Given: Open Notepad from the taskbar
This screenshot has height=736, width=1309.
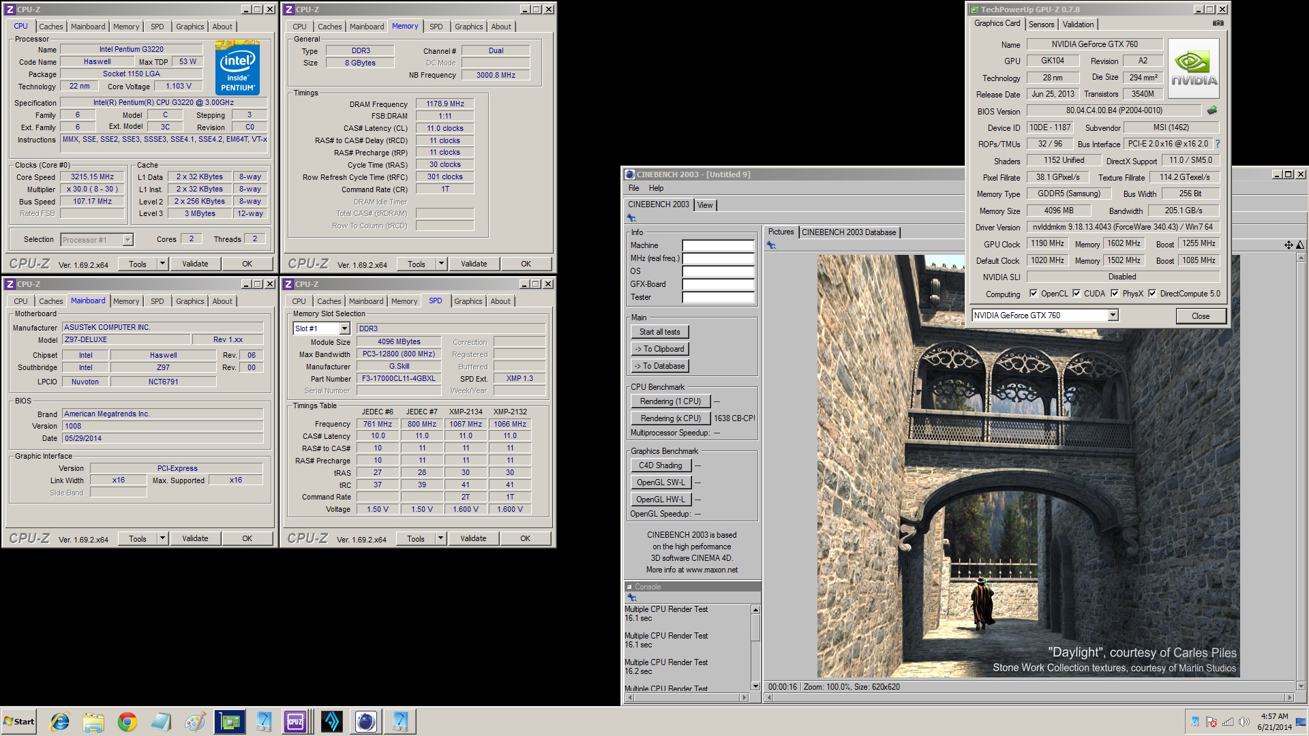Looking at the screenshot, I should pyautogui.click(x=161, y=722).
